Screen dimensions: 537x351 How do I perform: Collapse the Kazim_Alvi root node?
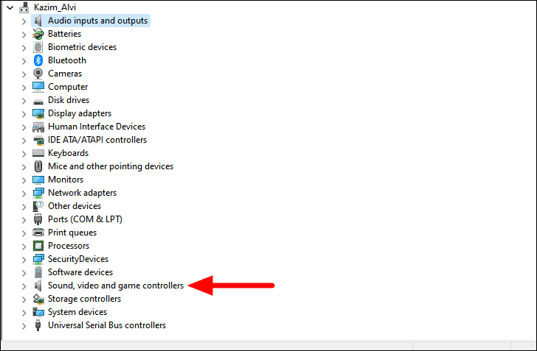(x=10, y=7)
